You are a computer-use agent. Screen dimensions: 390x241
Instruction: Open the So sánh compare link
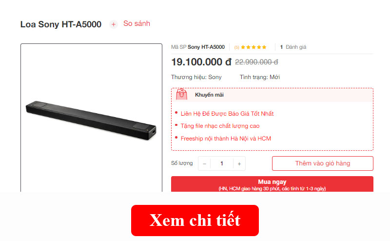(x=136, y=23)
